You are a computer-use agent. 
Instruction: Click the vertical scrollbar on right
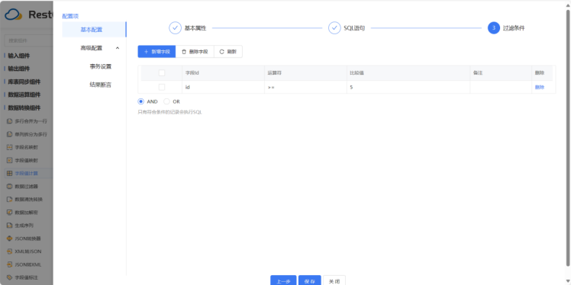click(568, 137)
